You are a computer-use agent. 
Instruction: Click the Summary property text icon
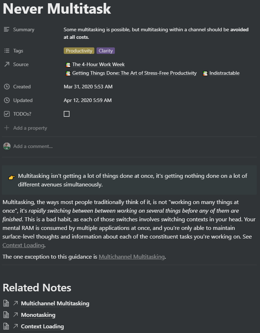6,29
